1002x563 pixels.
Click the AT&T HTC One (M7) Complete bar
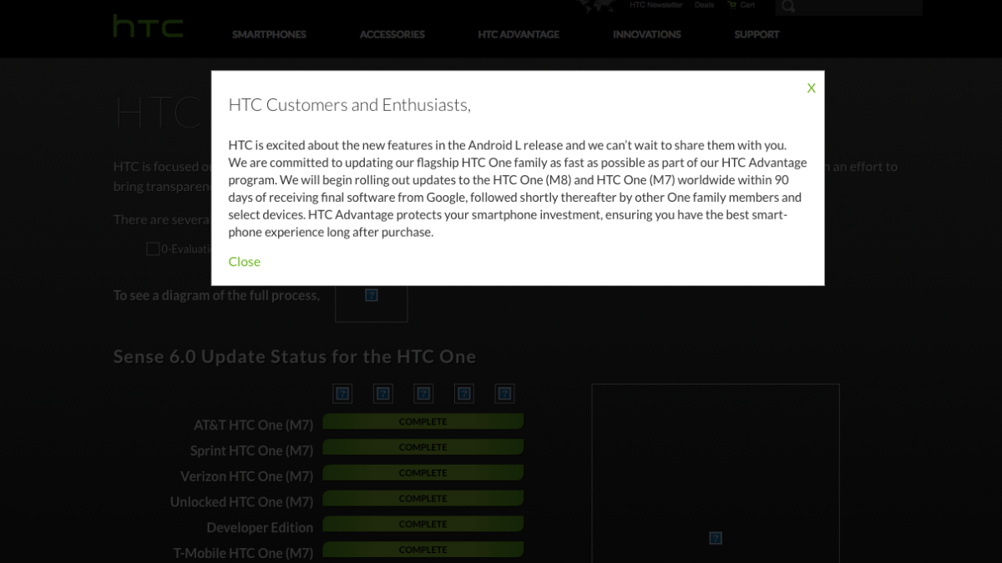click(423, 422)
